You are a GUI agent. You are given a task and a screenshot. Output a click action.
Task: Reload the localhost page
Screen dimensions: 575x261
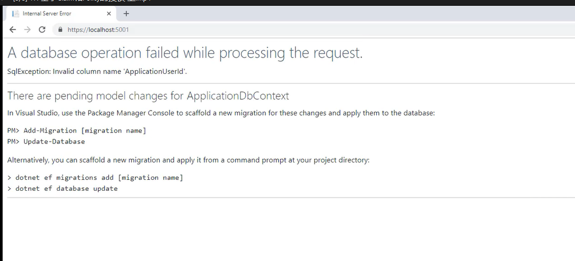tap(42, 29)
